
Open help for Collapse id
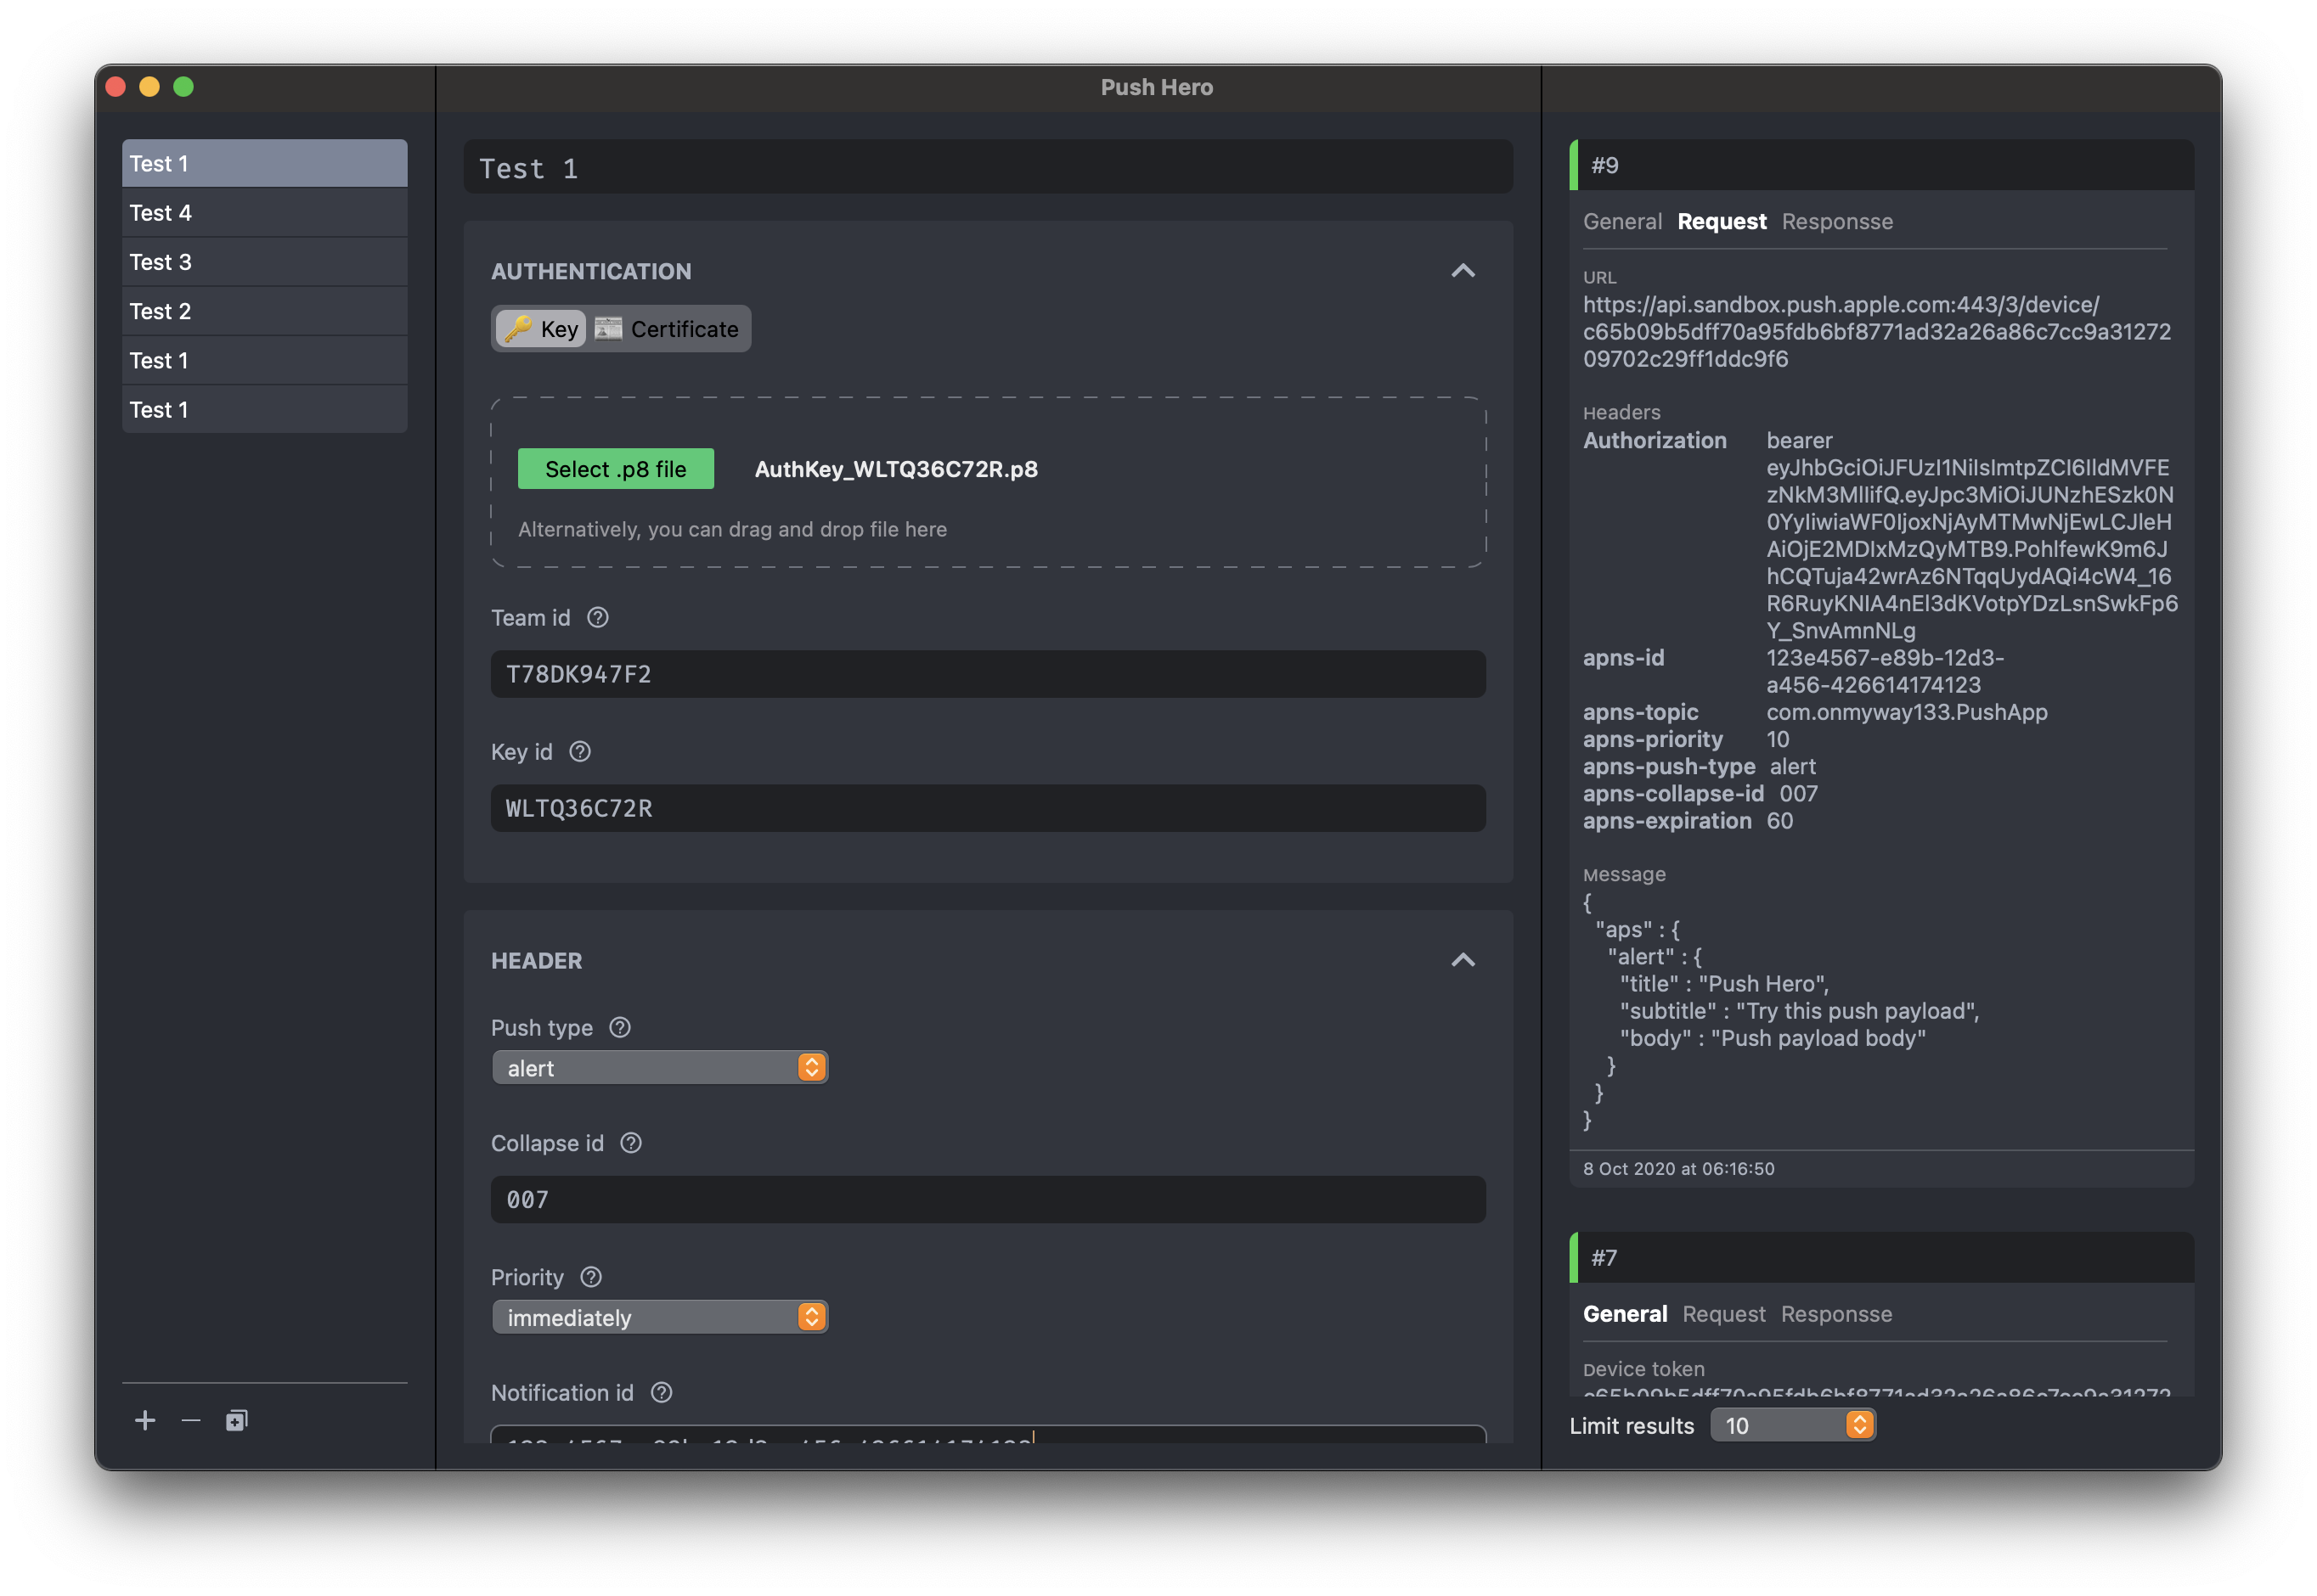point(631,1143)
